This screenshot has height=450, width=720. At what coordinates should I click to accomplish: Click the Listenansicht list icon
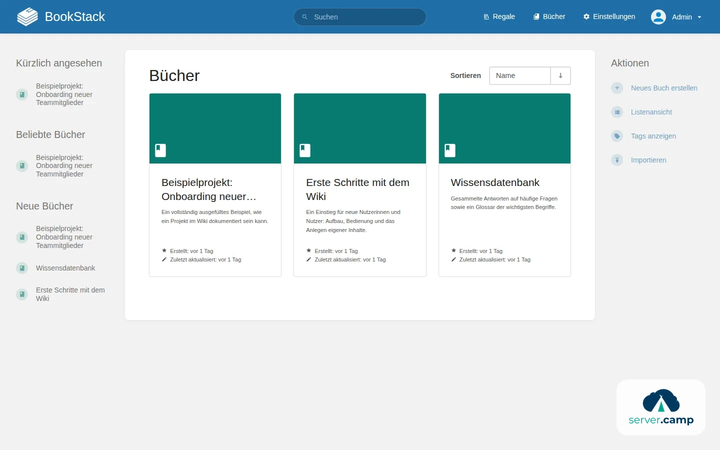[617, 112]
